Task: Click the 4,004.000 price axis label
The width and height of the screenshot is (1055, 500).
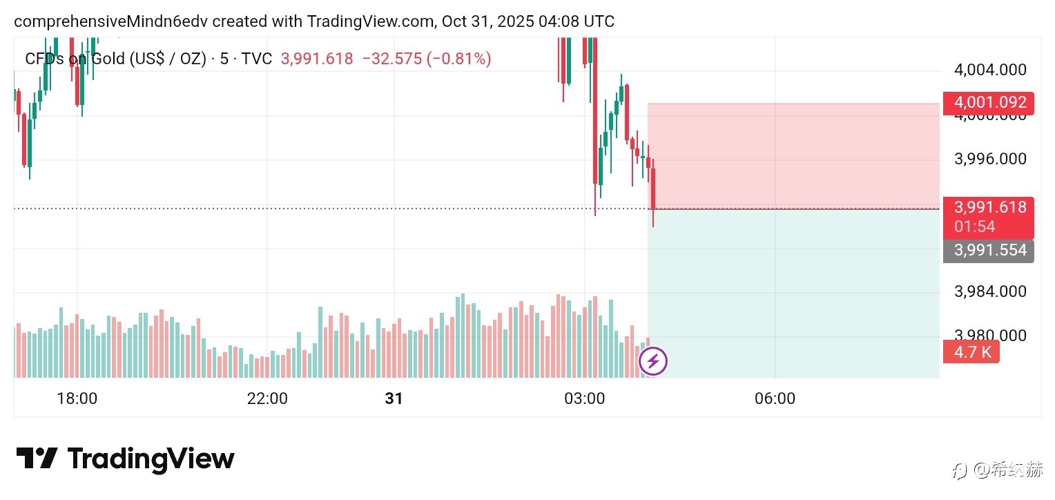Action: (989, 70)
